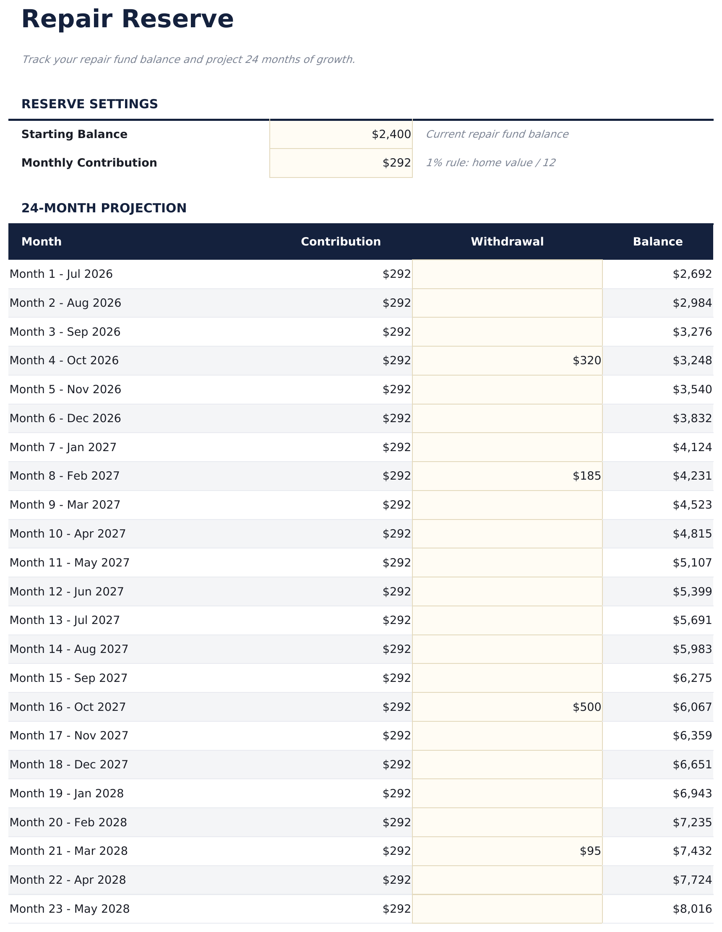Click the $8,016 balance for May 2028
This screenshot has height=932, width=722.
click(692, 909)
